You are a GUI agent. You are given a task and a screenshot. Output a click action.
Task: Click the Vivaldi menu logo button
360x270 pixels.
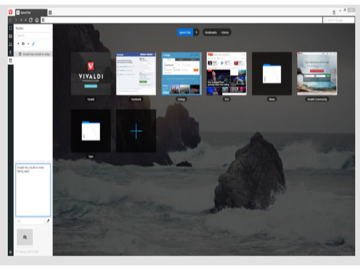[10, 11]
